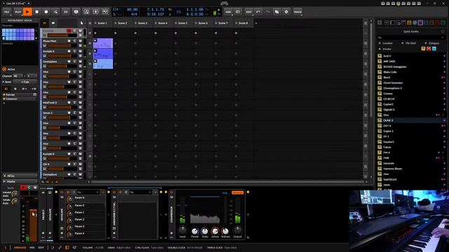Click the Compressor Ratio knob

205,230
